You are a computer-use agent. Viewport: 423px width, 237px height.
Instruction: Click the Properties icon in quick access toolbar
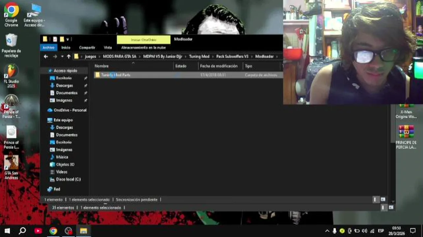[55, 39]
